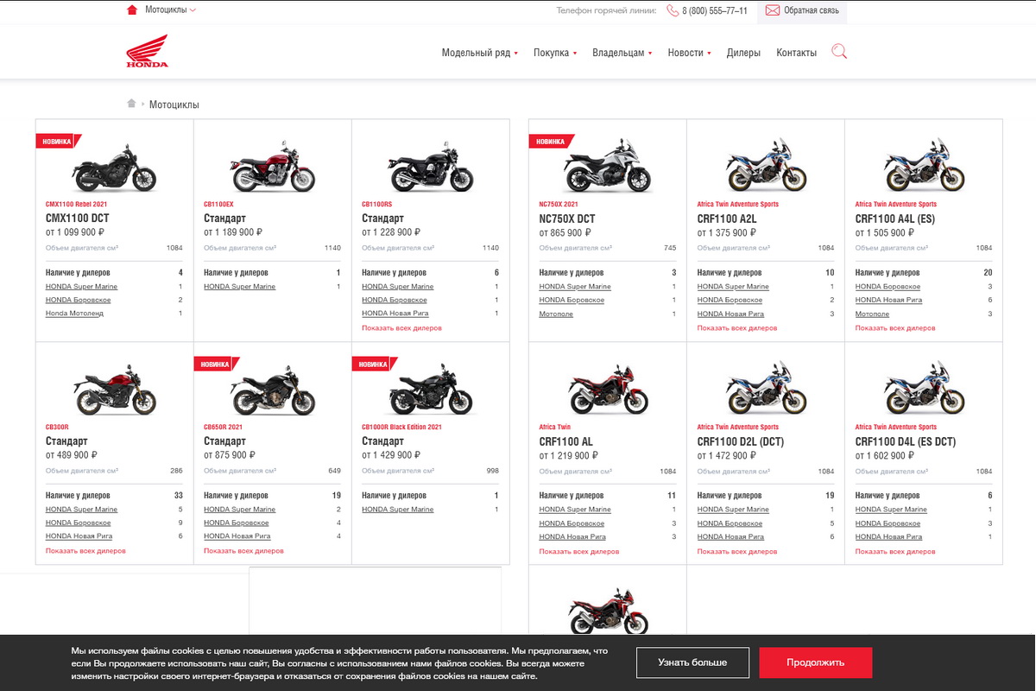Open HONDA Super Marine under CRF1100 D4L

coord(892,510)
